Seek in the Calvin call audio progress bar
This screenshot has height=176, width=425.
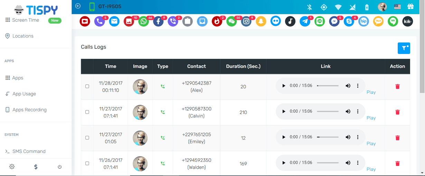click(328, 111)
